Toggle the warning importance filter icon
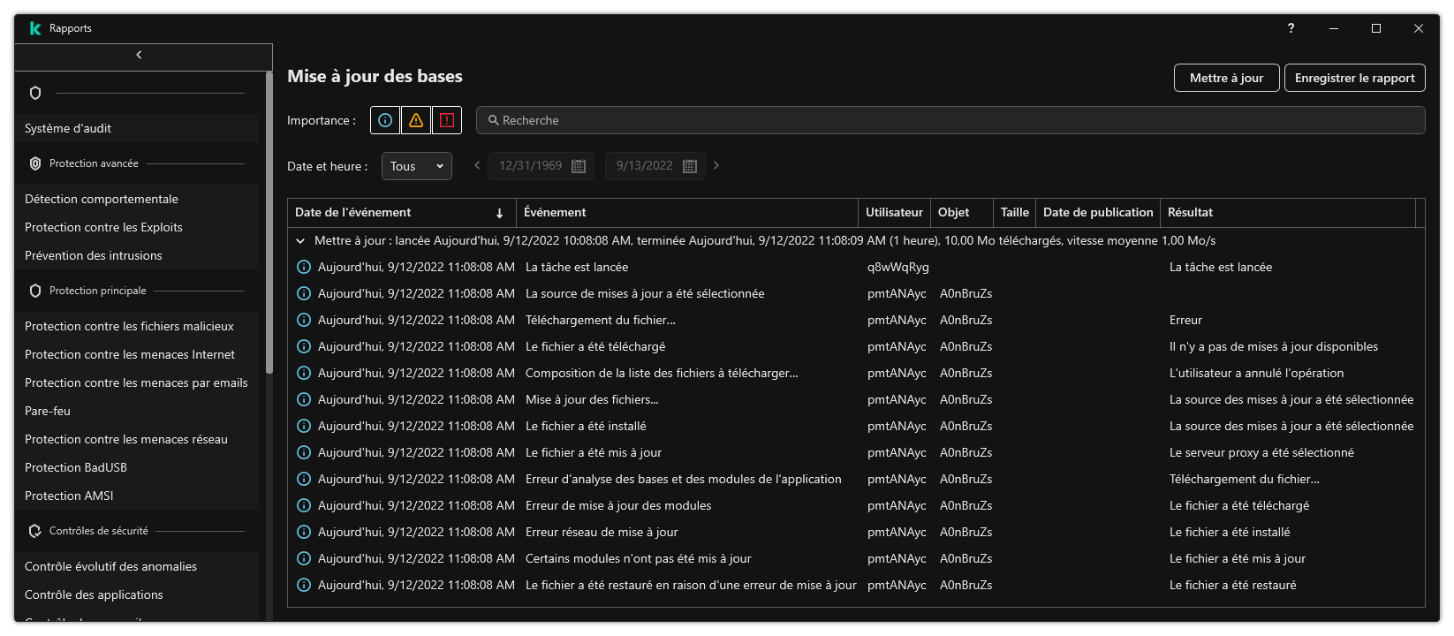 416,120
